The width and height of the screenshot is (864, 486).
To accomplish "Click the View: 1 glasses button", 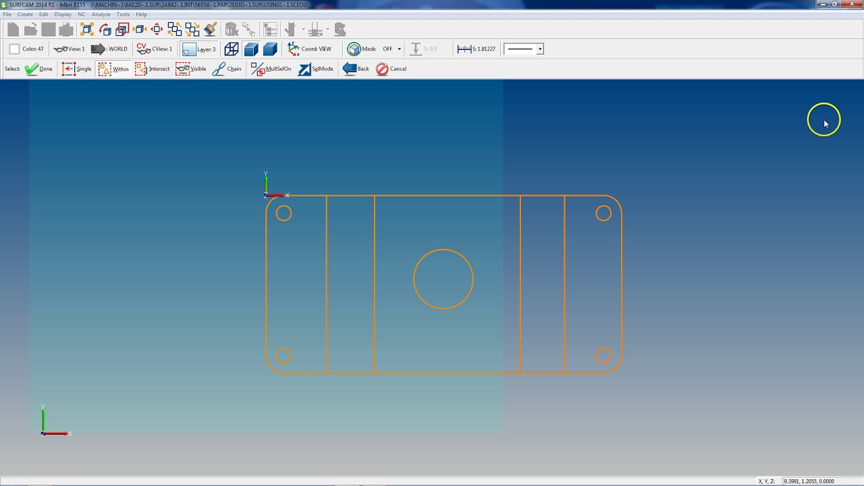I will click(x=69, y=49).
